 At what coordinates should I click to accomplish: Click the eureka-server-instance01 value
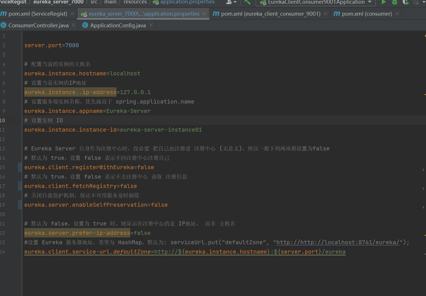[161, 130]
